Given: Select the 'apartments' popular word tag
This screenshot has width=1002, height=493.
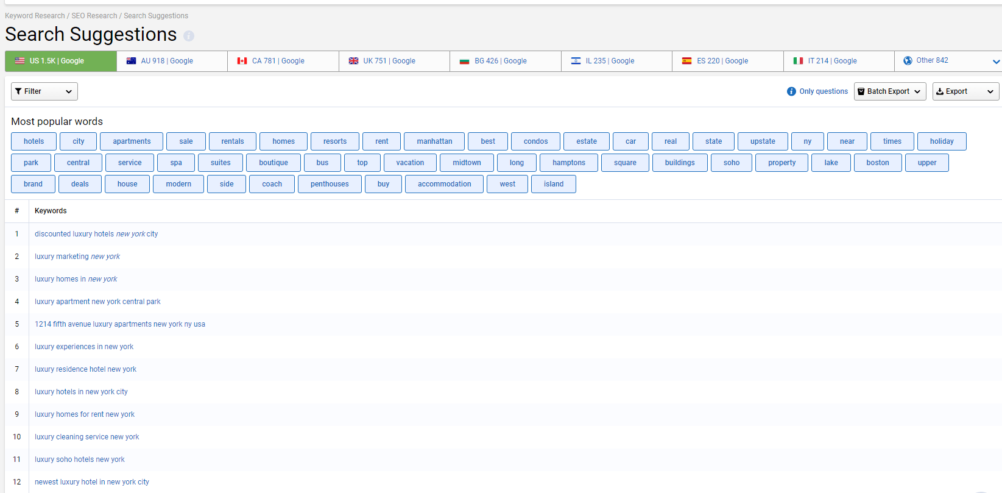Looking at the screenshot, I should 132,141.
